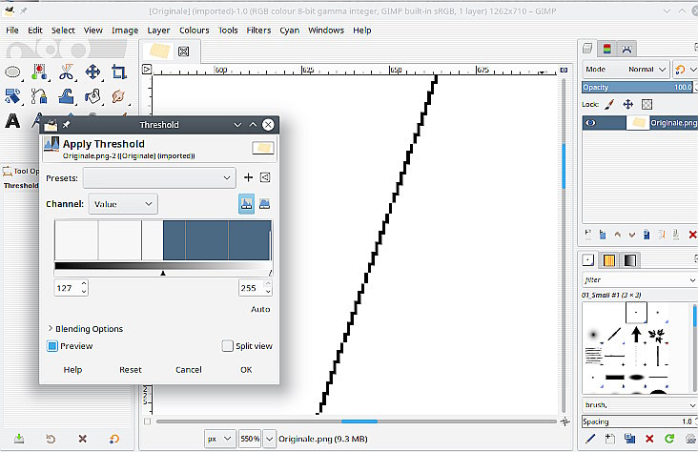Create a new layer group icon
Screen dimensions: 698x452
point(603,235)
